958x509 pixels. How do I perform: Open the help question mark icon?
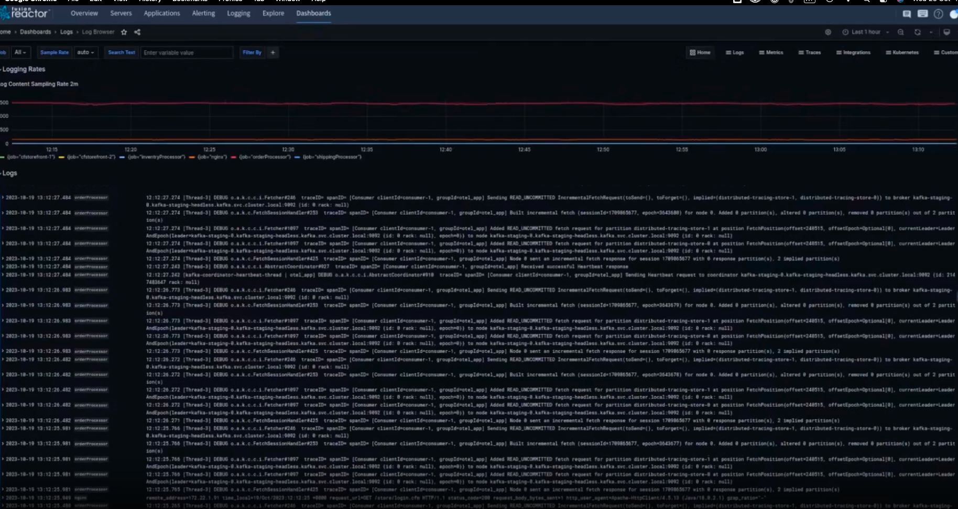pos(939,14)
